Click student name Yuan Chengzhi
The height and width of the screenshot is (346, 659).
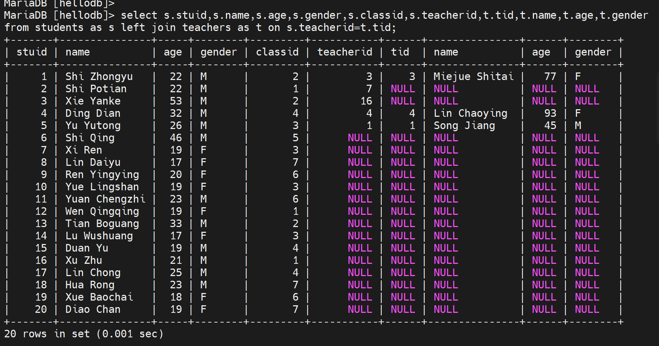pos(105,199)
